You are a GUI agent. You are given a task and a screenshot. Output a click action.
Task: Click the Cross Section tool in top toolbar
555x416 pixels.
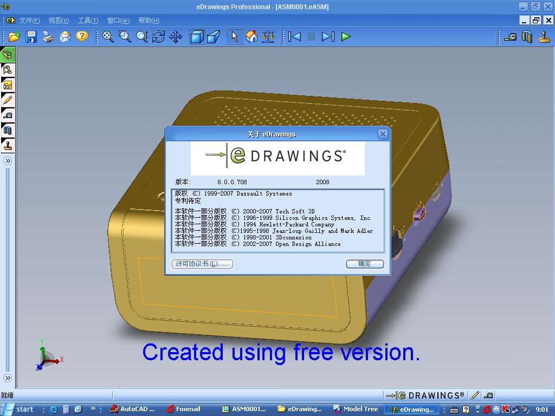(527, 37)
